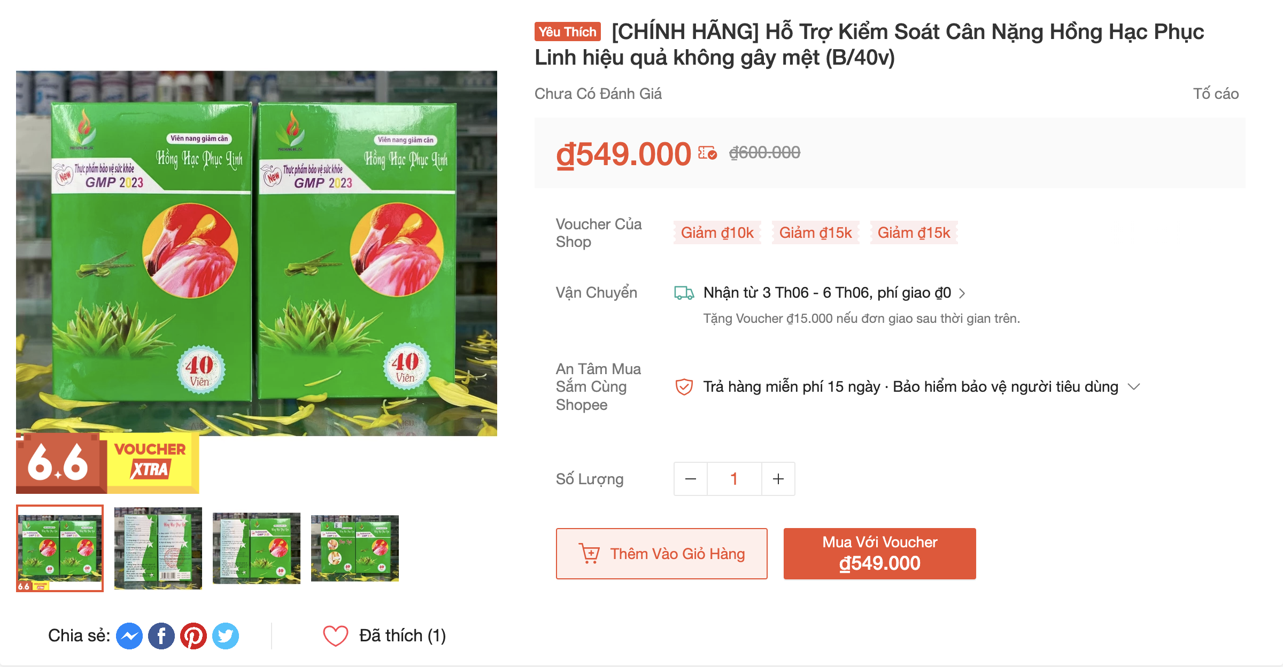The height and width of the screenshot is (667, 1283).
Task: Decrease quantity with minus button
Action: [x=691, y=479]
